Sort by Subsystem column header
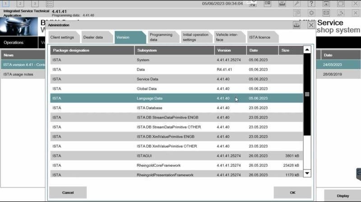 point(175,50)
